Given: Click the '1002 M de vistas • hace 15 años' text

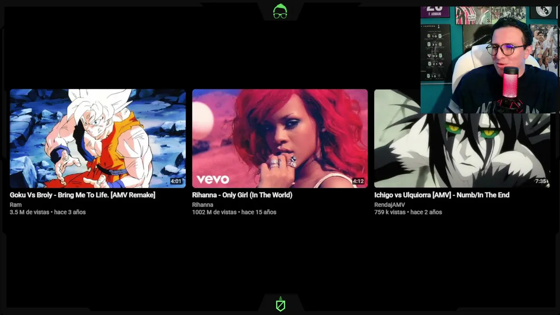Looking at the screenshot, I should [x=234, y=212].
